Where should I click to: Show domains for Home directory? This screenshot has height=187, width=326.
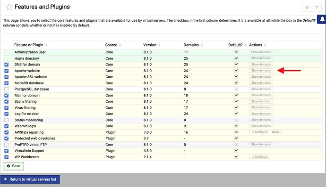261,58
